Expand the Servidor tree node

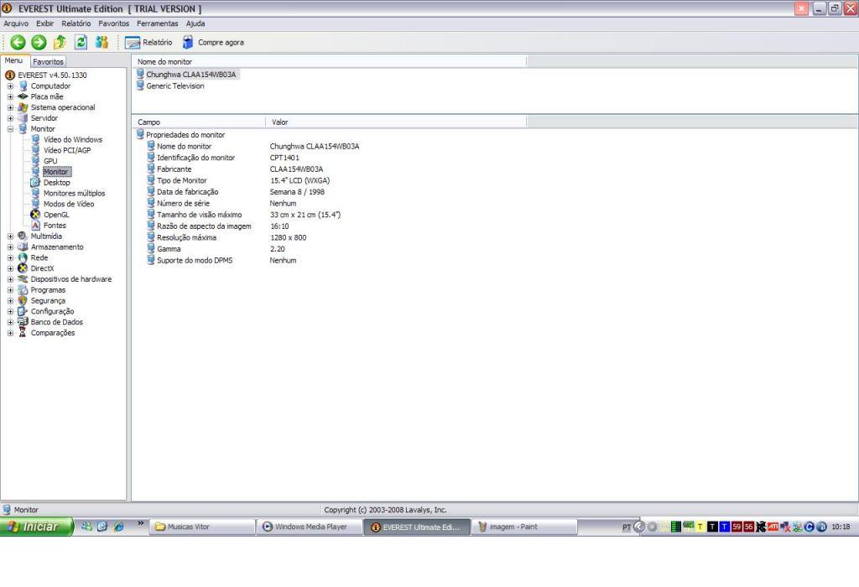pos(10,118)
